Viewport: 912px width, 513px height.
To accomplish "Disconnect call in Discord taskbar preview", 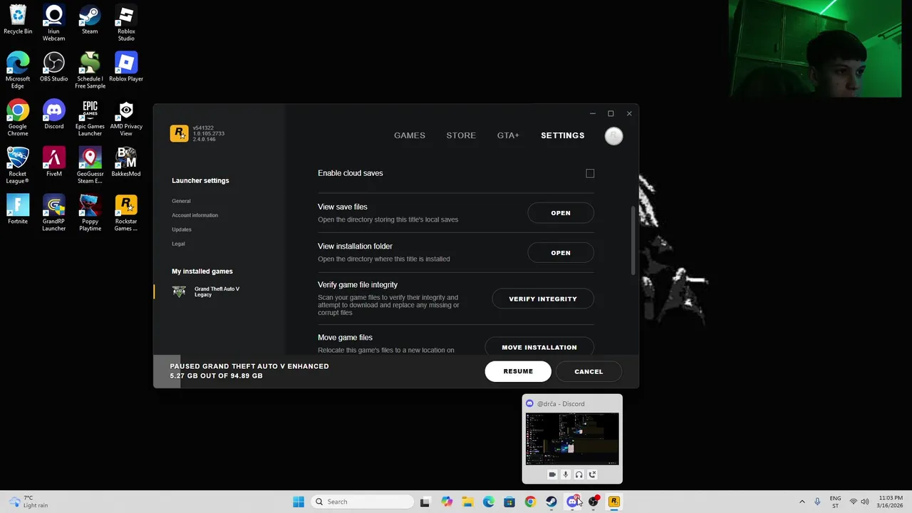I will coord(592,475).
